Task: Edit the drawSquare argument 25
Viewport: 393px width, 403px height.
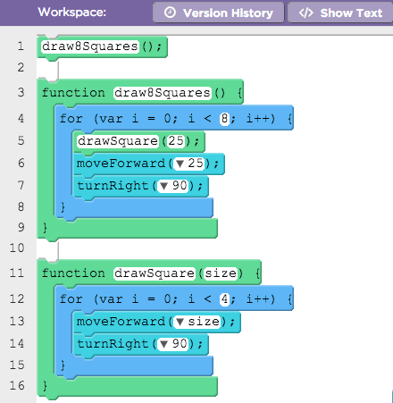Action: click(x=176, y=141)
